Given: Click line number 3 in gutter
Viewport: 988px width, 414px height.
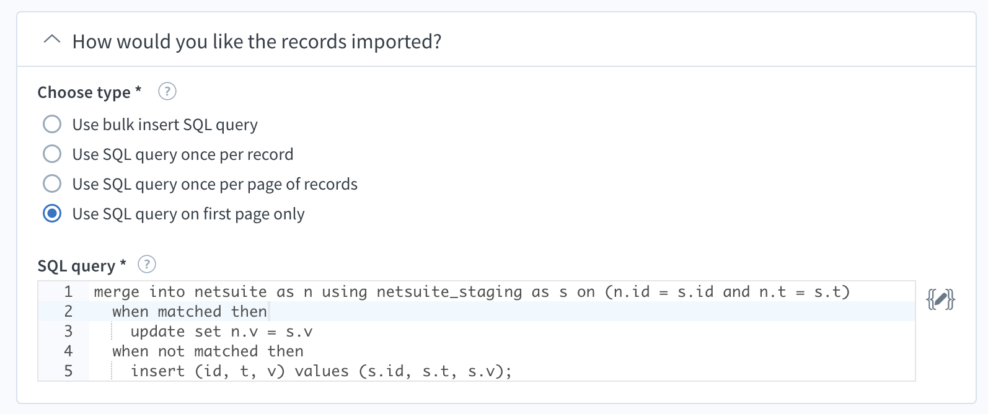Looking at the screenshot, I should click(x=68, y=331).
